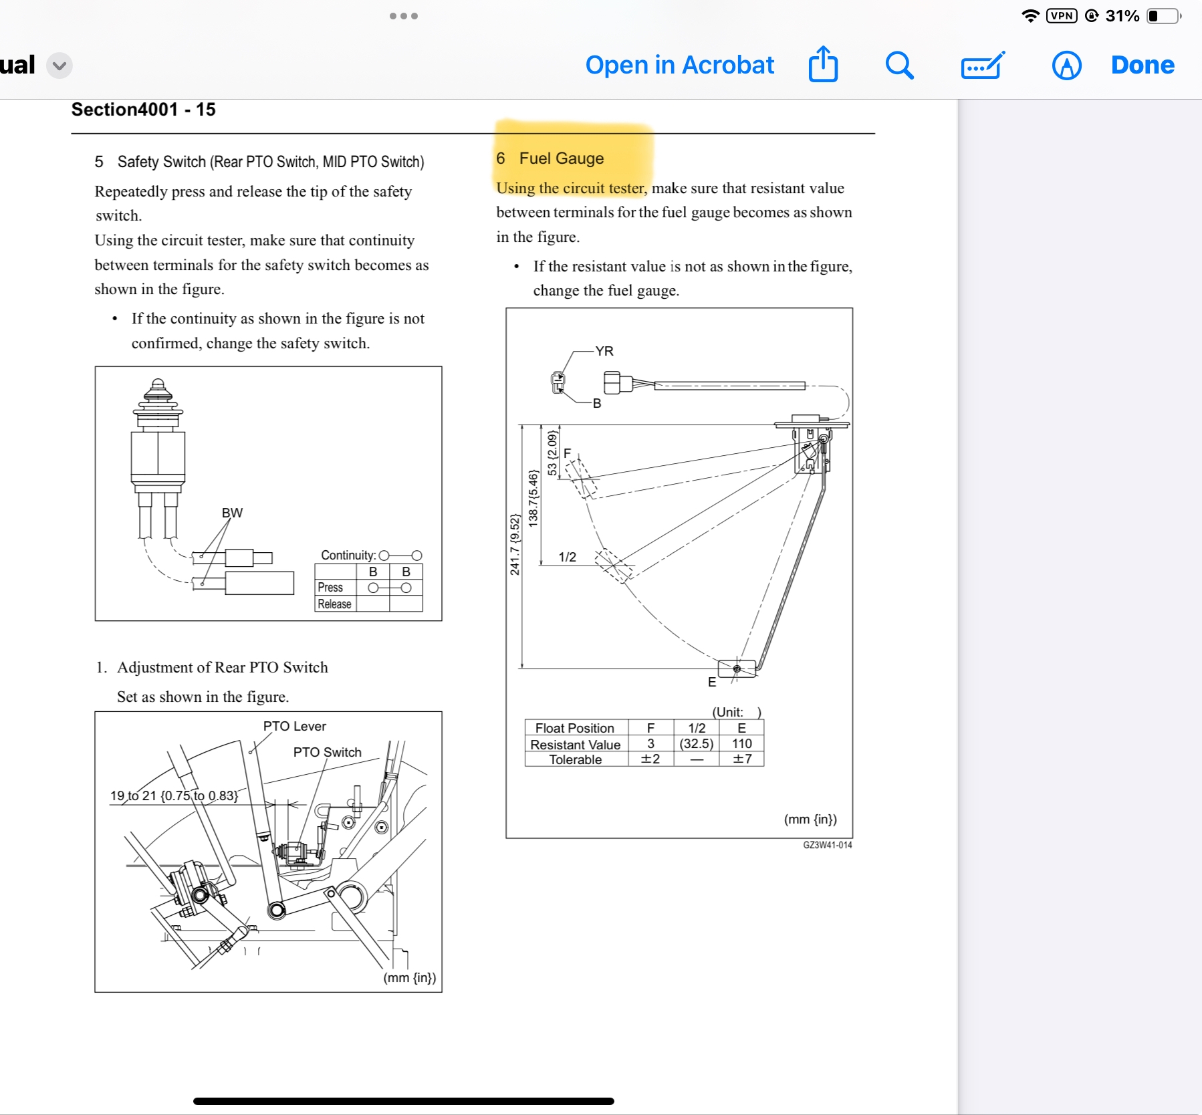Viewport: 1202px width, 1115px height.
Task: Open the Search magnifier tool
Action: click(899, 66)
